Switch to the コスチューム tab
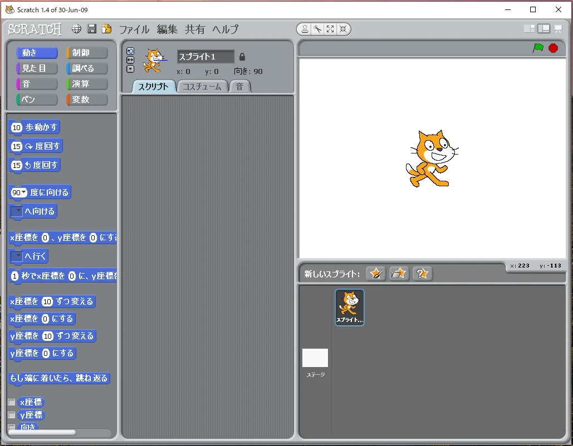Screen dimensions: 573x446 click(x=202, y=87)
